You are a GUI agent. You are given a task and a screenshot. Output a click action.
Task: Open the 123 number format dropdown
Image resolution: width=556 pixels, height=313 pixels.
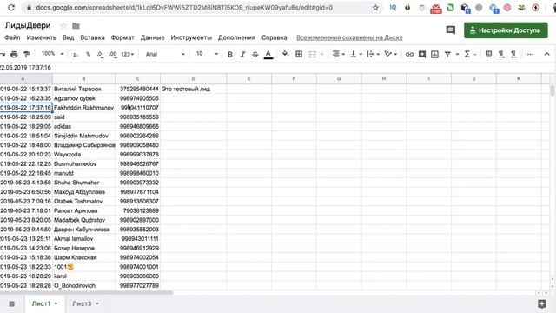128,54
